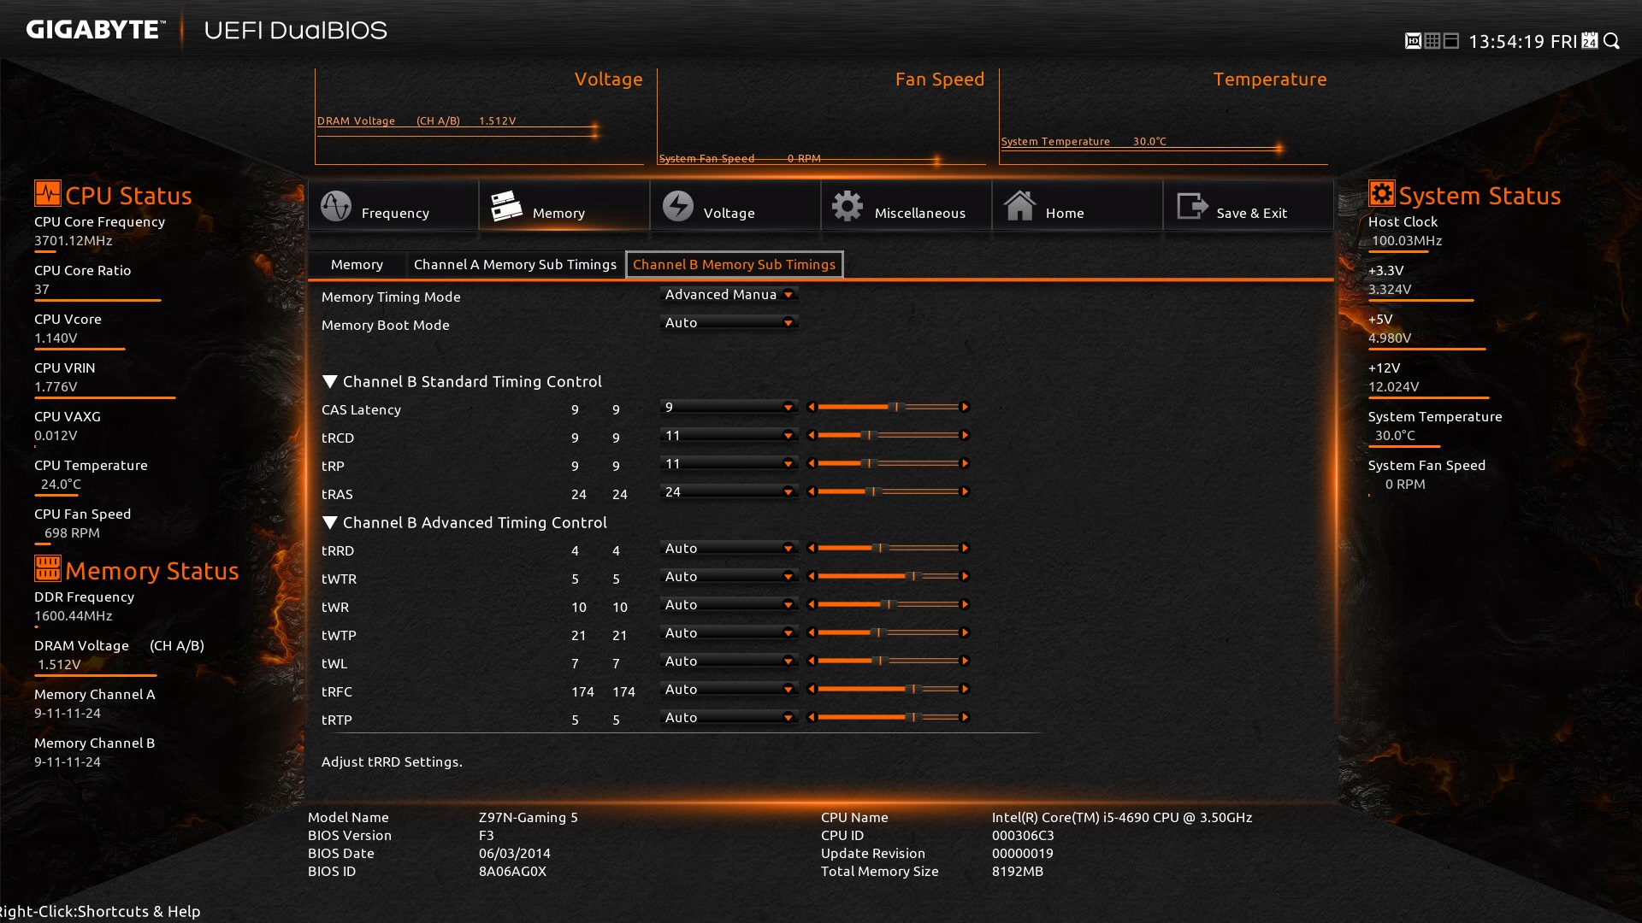Open the Frequency section via its gauge icon

tap(336, 206)
